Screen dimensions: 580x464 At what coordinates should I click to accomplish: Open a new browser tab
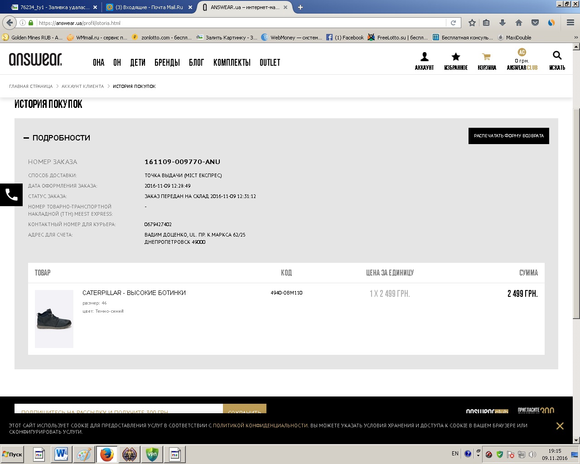pyautogui.click(x=300, y=7)
